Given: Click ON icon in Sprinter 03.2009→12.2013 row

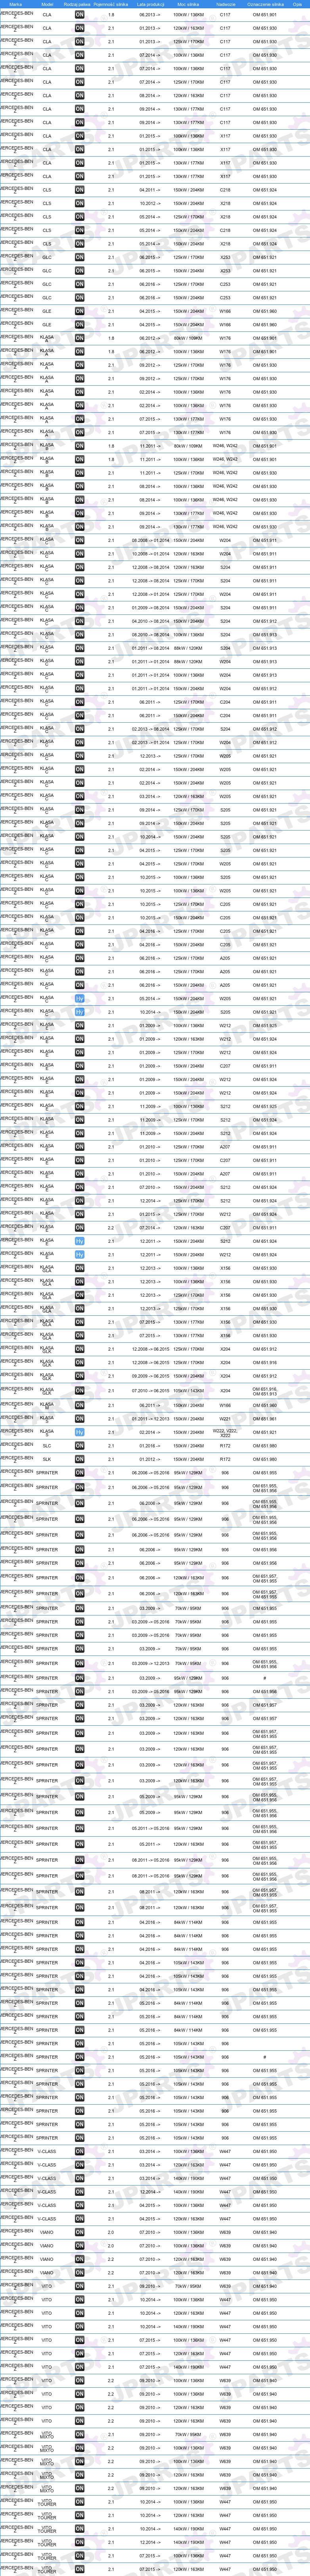Looking at the screenshot, I should click(80, 1663).
